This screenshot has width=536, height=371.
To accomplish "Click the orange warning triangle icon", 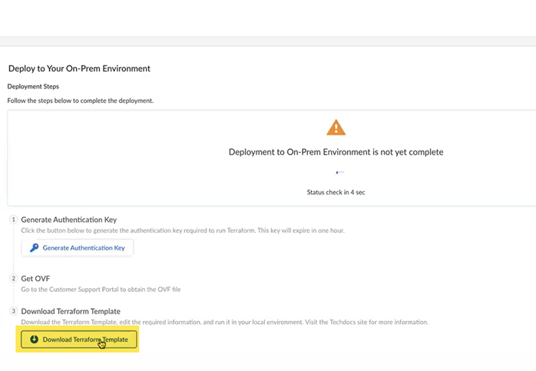I will tap(336, 128).
